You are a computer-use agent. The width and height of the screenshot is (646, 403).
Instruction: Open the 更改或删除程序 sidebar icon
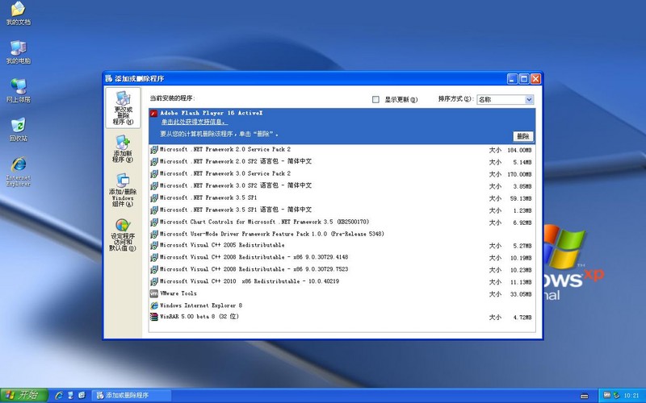point(123,108)
